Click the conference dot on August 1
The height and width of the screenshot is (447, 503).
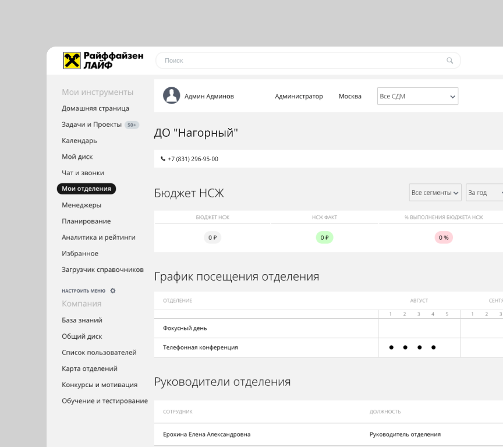391,347
